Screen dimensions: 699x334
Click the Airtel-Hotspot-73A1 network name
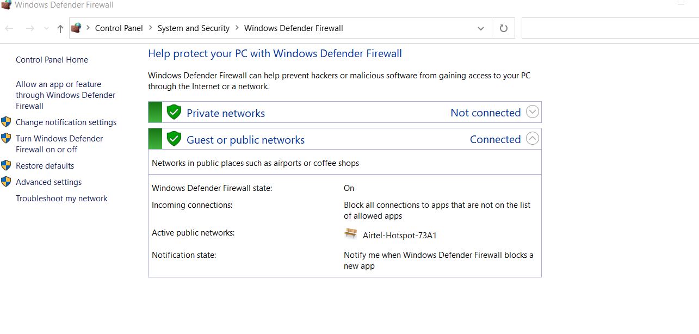[400, 236]
